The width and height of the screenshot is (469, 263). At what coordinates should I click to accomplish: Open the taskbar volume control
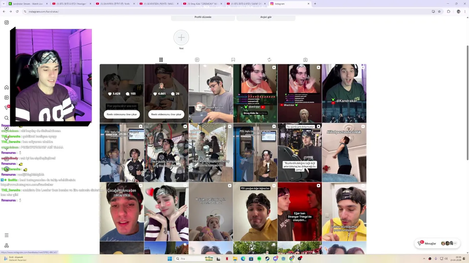pos(446,259)
